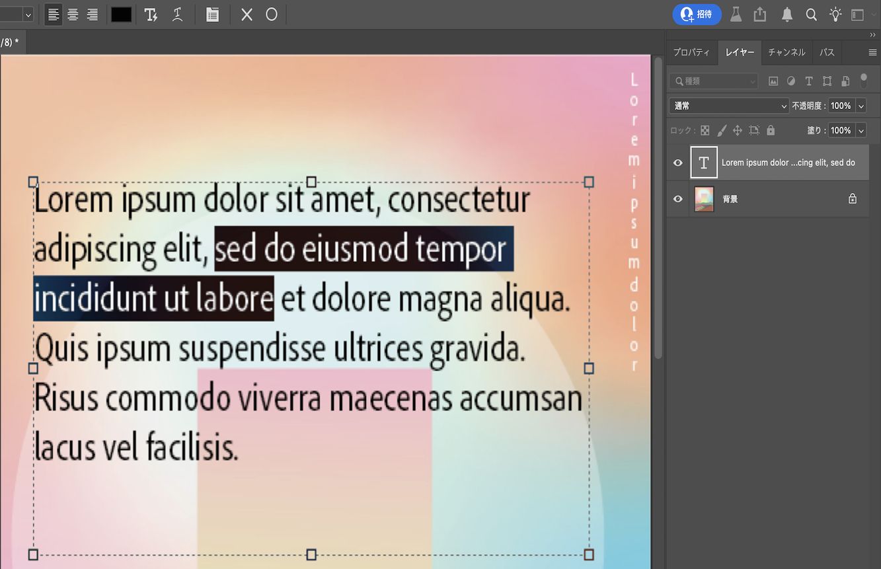Open the プロパティ tab
This screenshot has width=881, height=569.
click(691, 52)
